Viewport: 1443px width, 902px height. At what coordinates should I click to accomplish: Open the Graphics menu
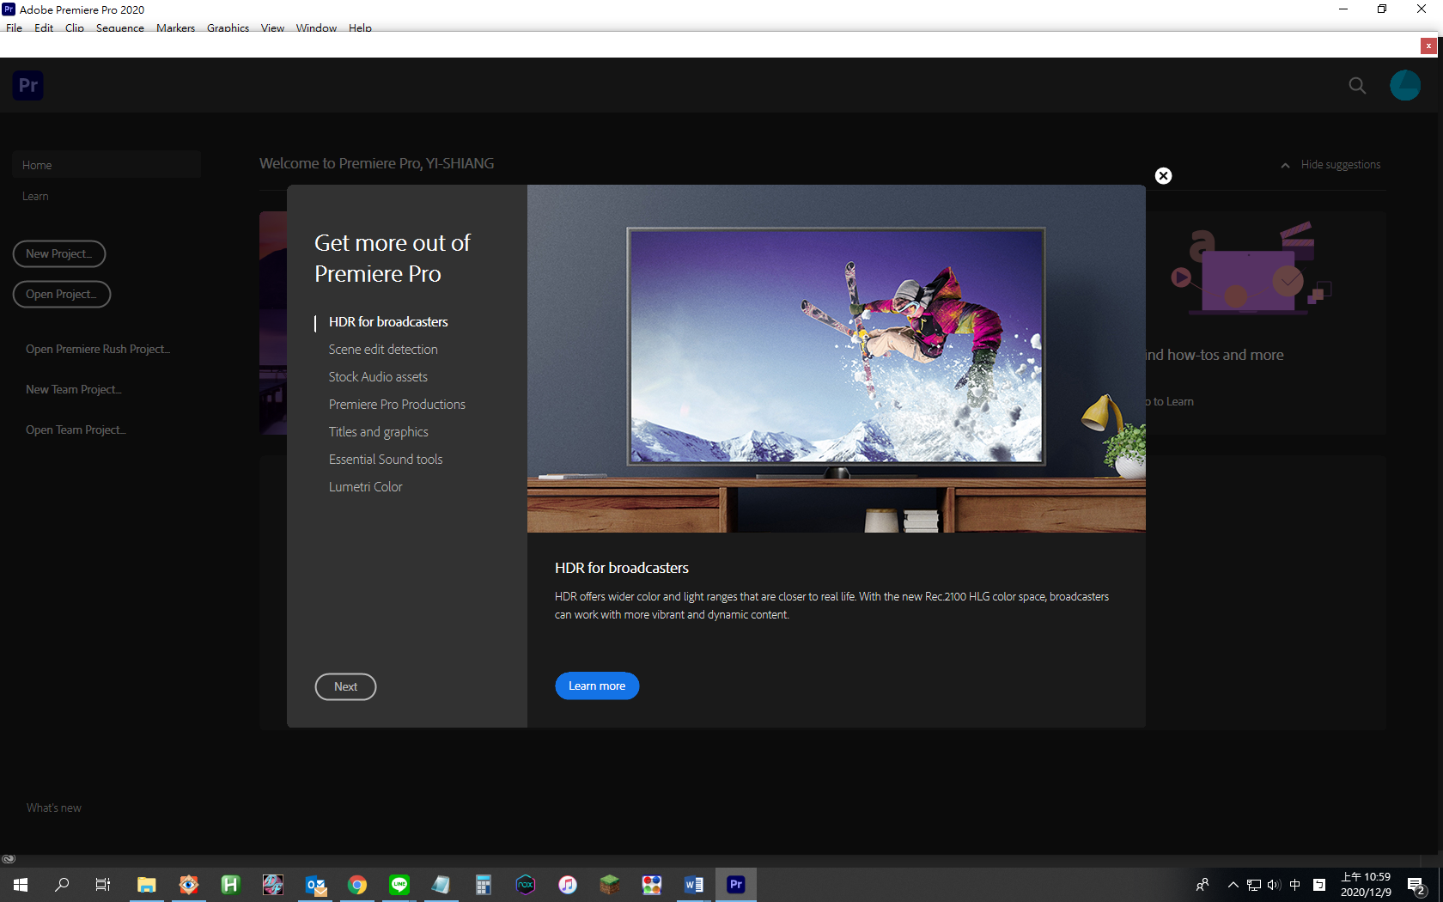coord(228,27)
